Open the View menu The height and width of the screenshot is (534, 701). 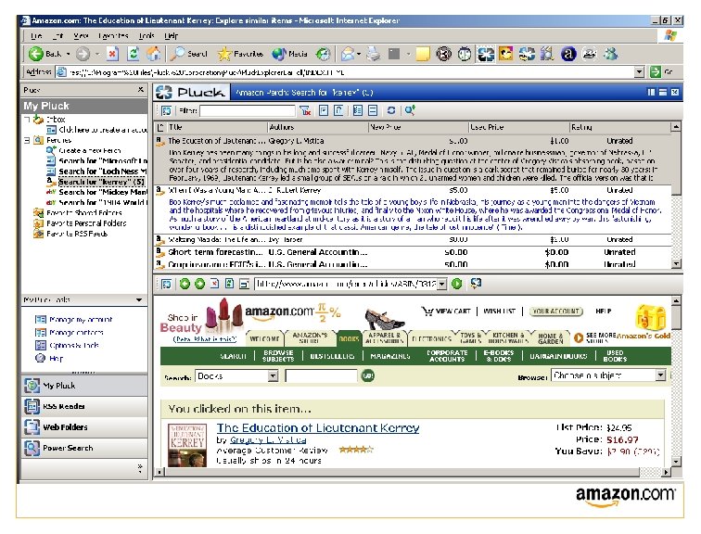point(81,36)
